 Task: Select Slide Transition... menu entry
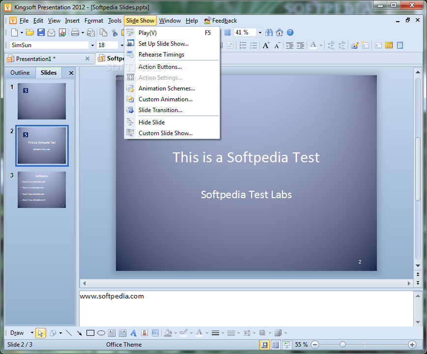click(172, 110)
